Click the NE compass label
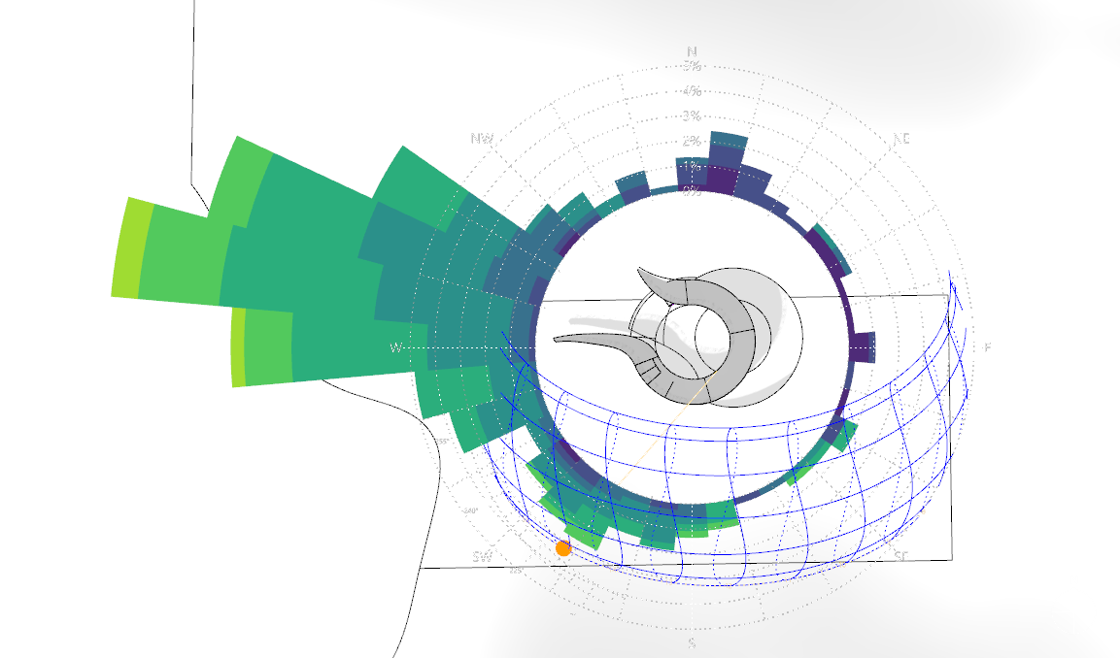This screenshot has height=658, width=1120. click(901, 139)
